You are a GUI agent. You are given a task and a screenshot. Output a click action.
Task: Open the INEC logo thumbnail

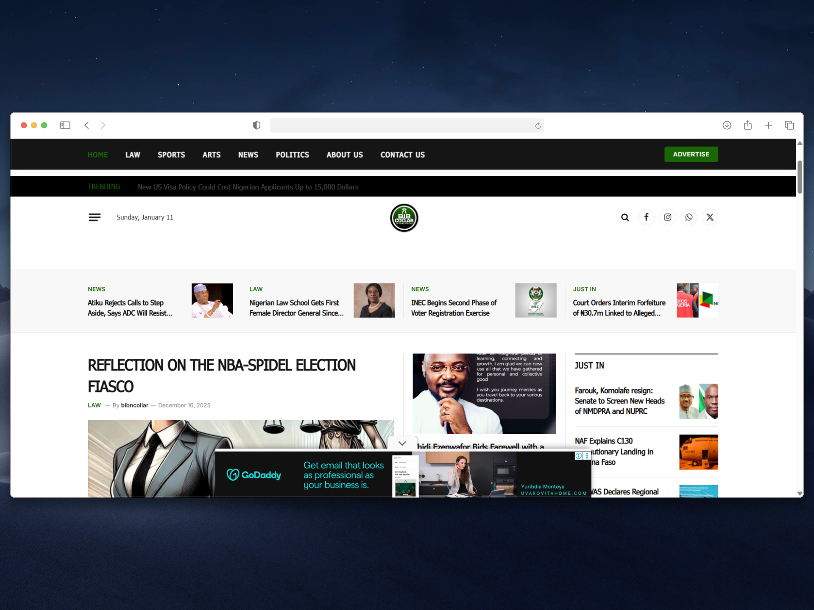[x=536, y=300]
